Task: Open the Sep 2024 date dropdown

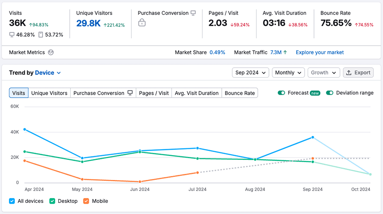Action: [250, 72]
